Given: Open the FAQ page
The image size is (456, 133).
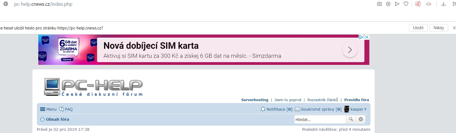Looking at the screenshot, I should [x=66, y=109].
